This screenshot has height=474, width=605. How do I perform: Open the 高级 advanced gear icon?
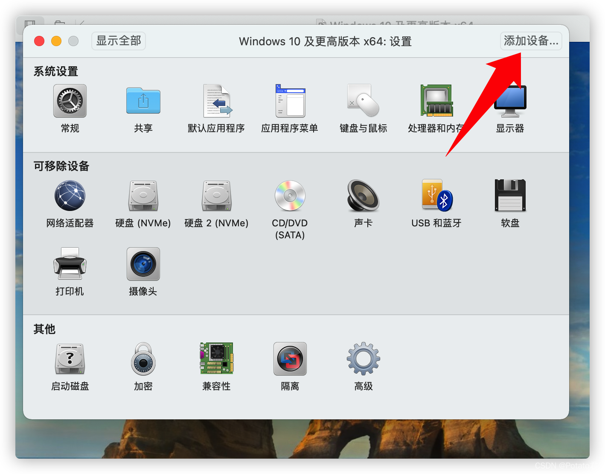(x=364, y=359)
